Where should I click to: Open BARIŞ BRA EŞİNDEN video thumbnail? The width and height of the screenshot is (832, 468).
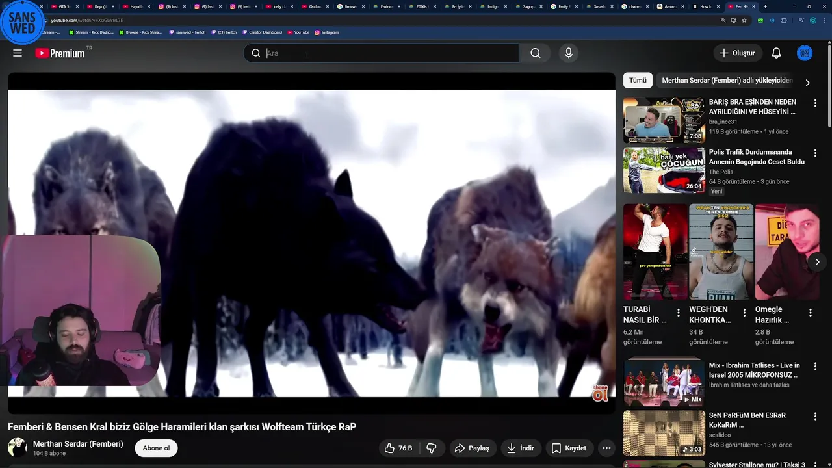coord(664,120)
